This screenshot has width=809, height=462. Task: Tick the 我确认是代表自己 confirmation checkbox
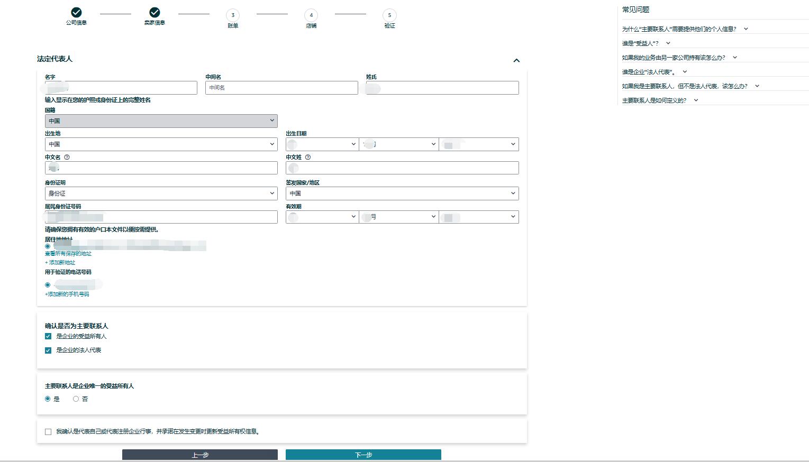point(48,432)
